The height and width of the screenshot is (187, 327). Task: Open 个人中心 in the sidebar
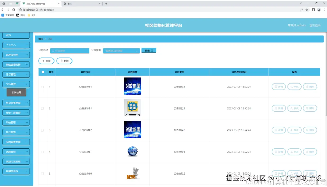(16, 45)
